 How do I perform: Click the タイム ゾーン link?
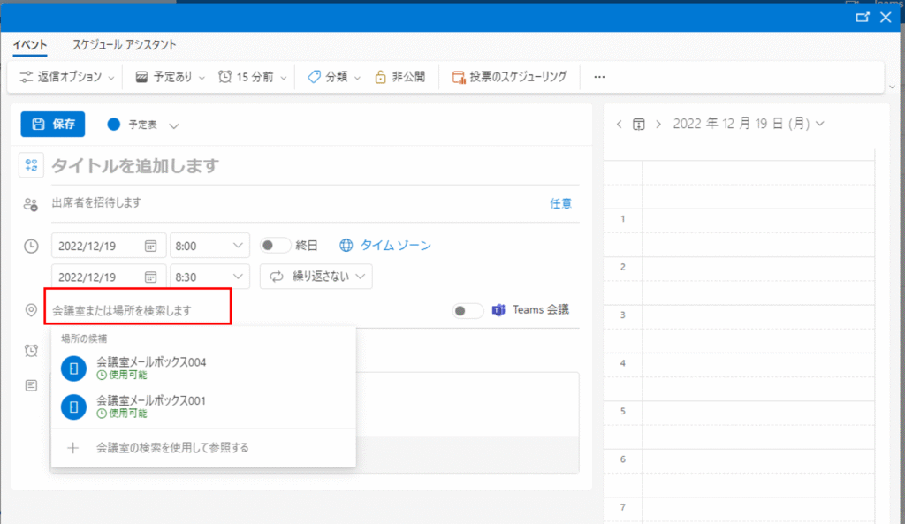(385, 246)
